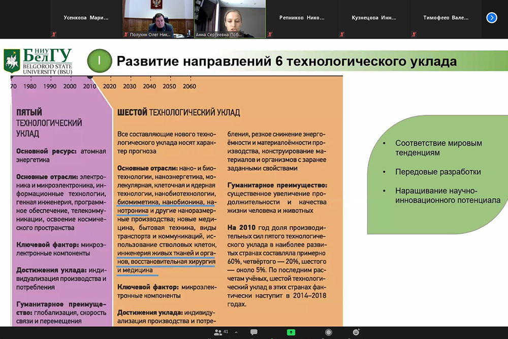Click muted mic icon on Тимофеев tile
This screenshot has height=339, width=508.
tap(414, 35)
